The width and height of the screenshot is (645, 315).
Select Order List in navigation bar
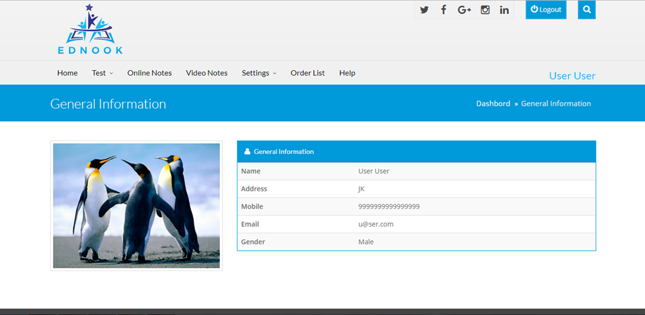[x=308, y=73]
